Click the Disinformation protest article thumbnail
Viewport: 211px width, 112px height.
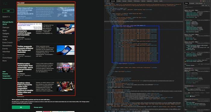[x=65, y=67]
